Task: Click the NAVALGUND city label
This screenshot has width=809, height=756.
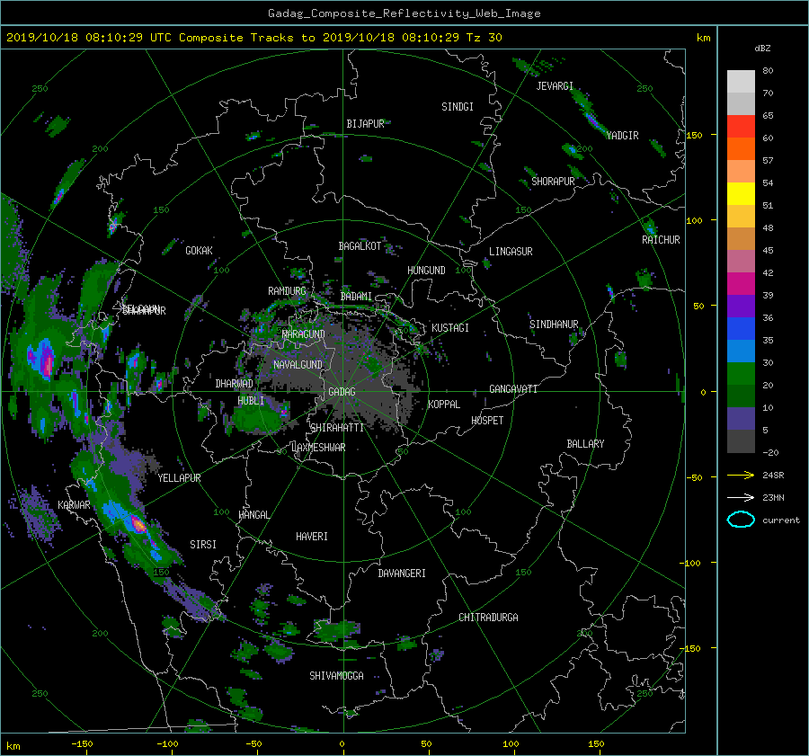Action: (298, 365)
